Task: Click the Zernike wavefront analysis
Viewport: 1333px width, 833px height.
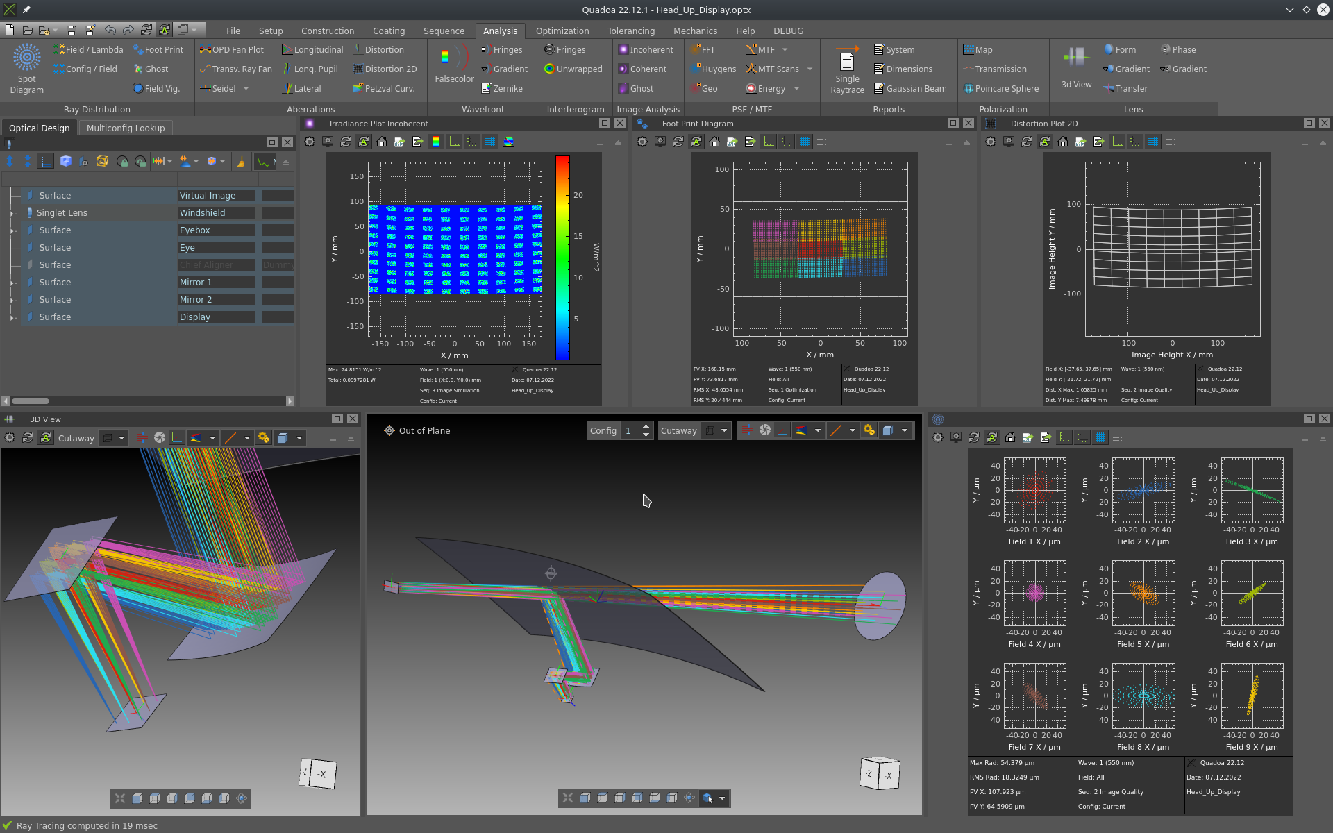Action: (501, 88)
